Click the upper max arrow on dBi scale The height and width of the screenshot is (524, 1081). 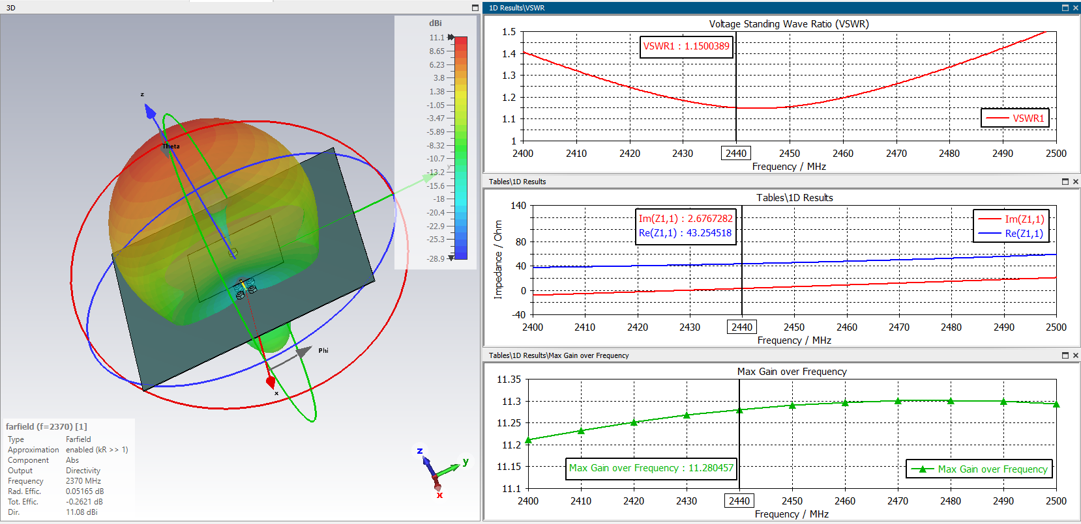pyautogui.click(x=451, y=37)
